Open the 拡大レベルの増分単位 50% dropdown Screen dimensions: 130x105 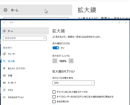point(73,83)
